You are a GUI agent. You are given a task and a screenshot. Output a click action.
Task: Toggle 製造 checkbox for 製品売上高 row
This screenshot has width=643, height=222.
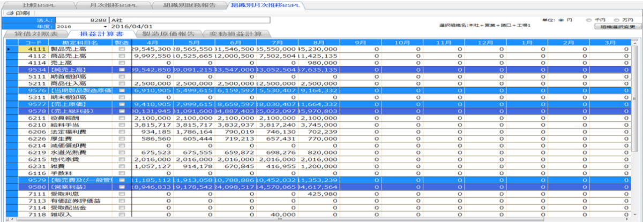pyautogui.click(x=122, y=49)
